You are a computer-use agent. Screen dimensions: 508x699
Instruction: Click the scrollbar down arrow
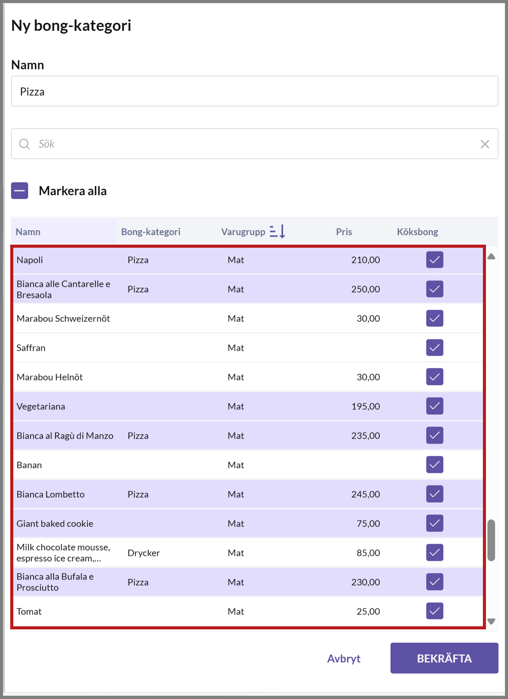pyautogui.click(x=491, y=621)
